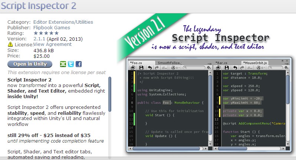Share on Facebook icon
Image resolution: width=296 pixels, height=160 pixels.
coord(79,64)
